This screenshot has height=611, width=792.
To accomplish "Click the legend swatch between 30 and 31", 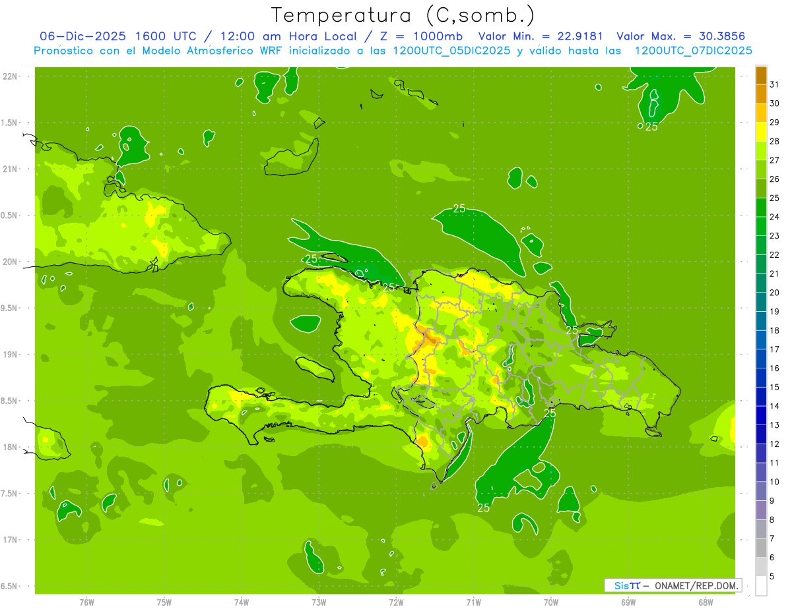I will pos(761,94).
